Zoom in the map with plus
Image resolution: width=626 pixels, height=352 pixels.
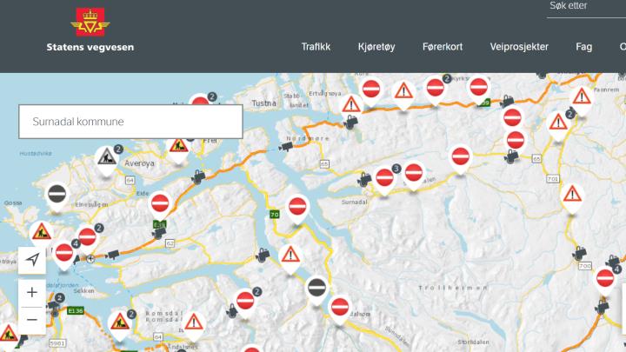pyautogui.click(x=32, y=293)
